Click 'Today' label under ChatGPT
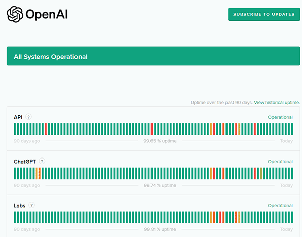The width and height of the screenshot is (302, 237). pyautogui.click(x=286, y=185)
